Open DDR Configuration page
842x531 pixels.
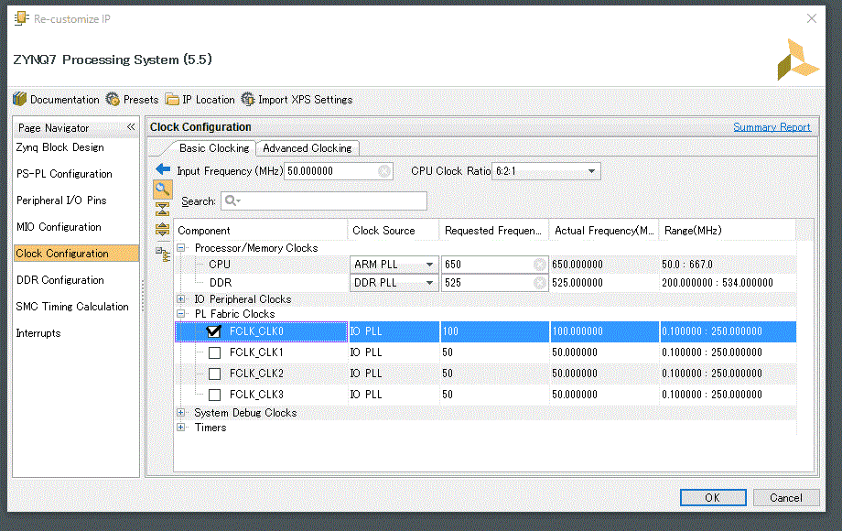(x=60, y=280)
